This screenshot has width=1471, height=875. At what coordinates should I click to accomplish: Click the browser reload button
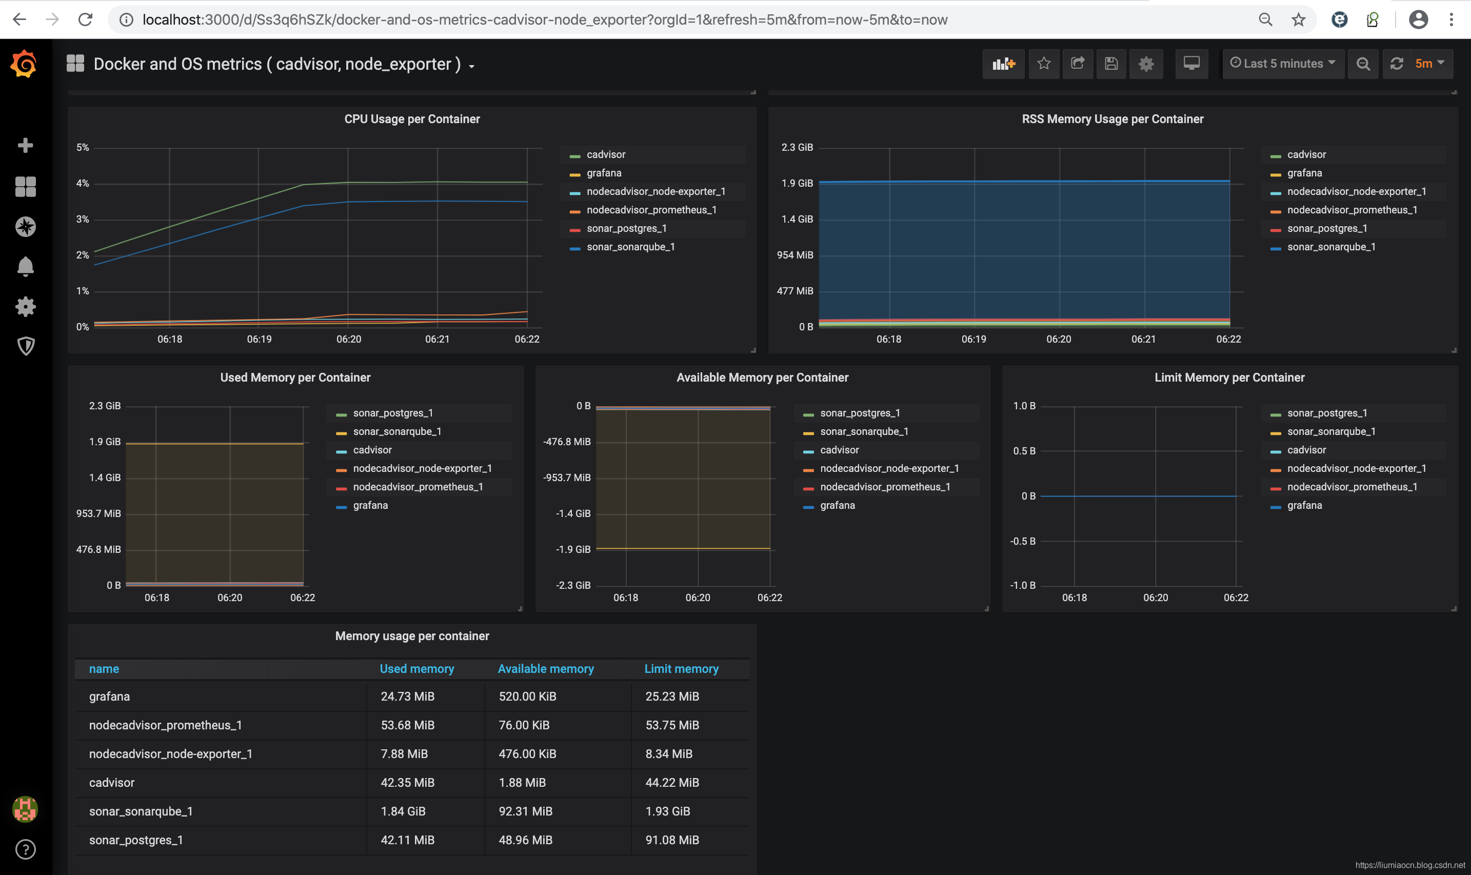(86, 19)
